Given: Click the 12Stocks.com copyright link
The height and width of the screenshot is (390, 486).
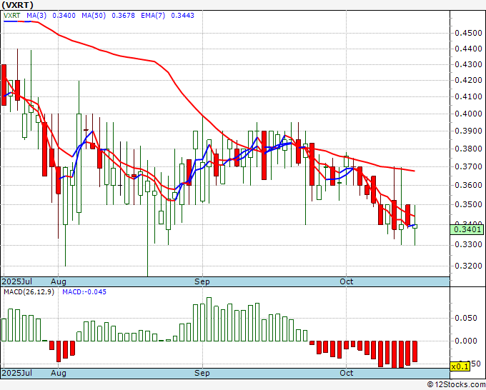Looking at the screenshot, I should pyautogui.click(x=456, y=385).
